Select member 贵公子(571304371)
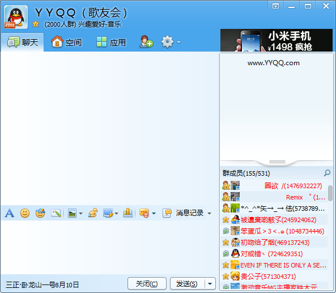The image size is (336, 293). [x=274, y=277]
